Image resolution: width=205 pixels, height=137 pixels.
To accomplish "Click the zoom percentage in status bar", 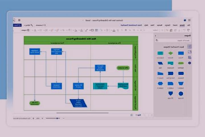I will coord(38,118).
